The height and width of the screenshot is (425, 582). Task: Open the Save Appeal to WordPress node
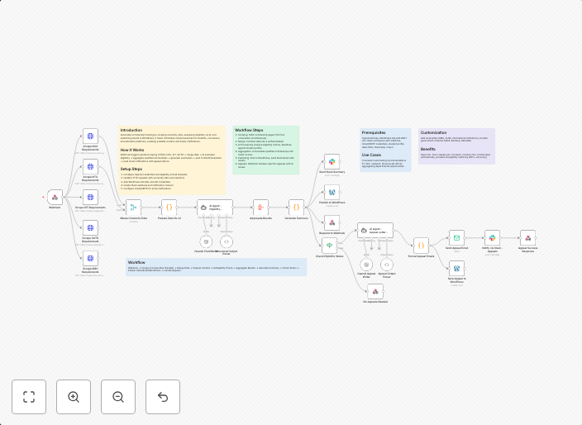tap(456, 268)
